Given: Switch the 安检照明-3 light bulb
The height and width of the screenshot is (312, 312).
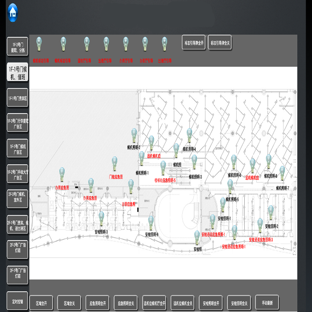Looking at the screenshot, I should pos(102,218).
